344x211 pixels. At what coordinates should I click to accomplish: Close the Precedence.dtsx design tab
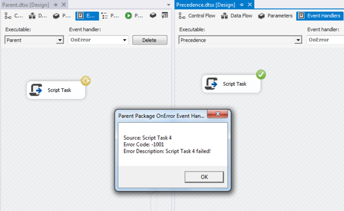click(250, 5)
